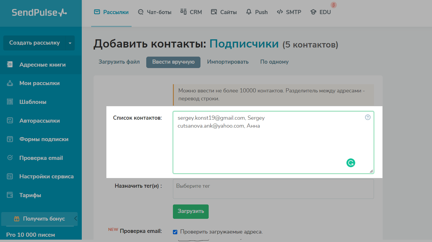Open Address books via sidebar icon
432x242 pixels.
point(10,65)
